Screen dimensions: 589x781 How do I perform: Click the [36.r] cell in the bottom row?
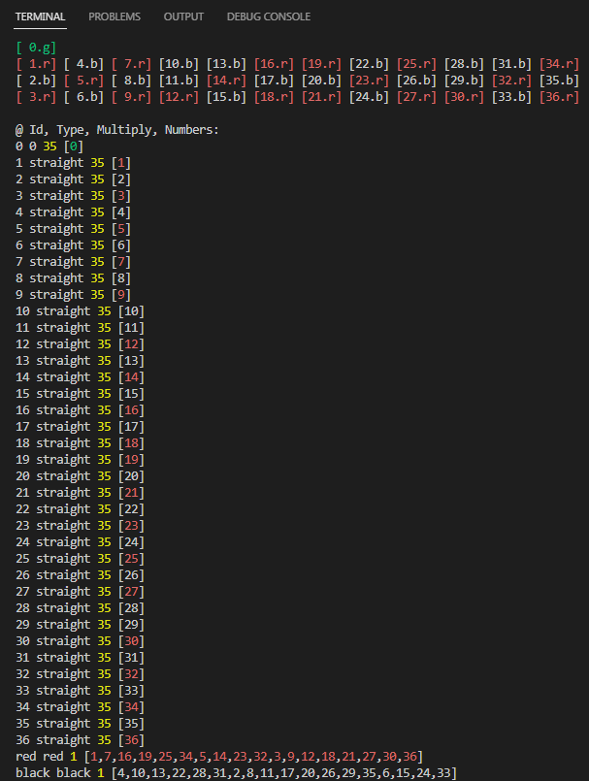(x=560, y=96)
